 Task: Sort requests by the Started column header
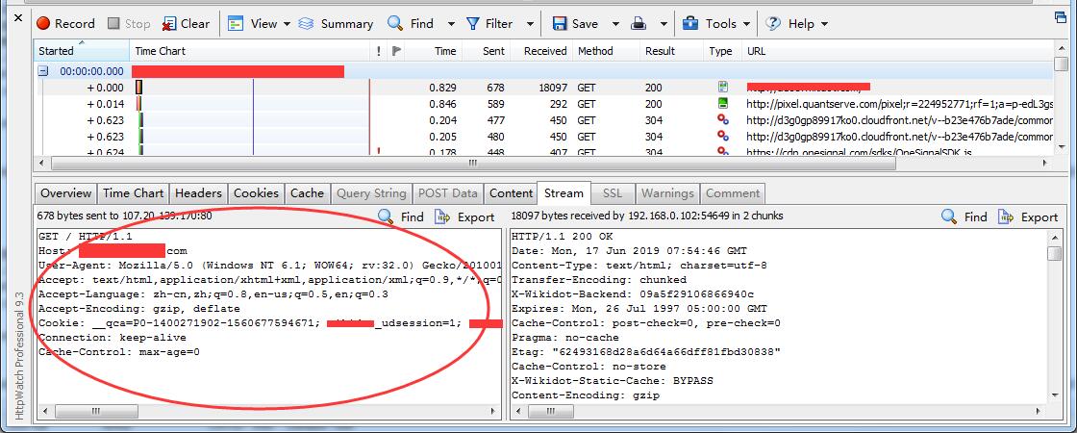[56, 51]
